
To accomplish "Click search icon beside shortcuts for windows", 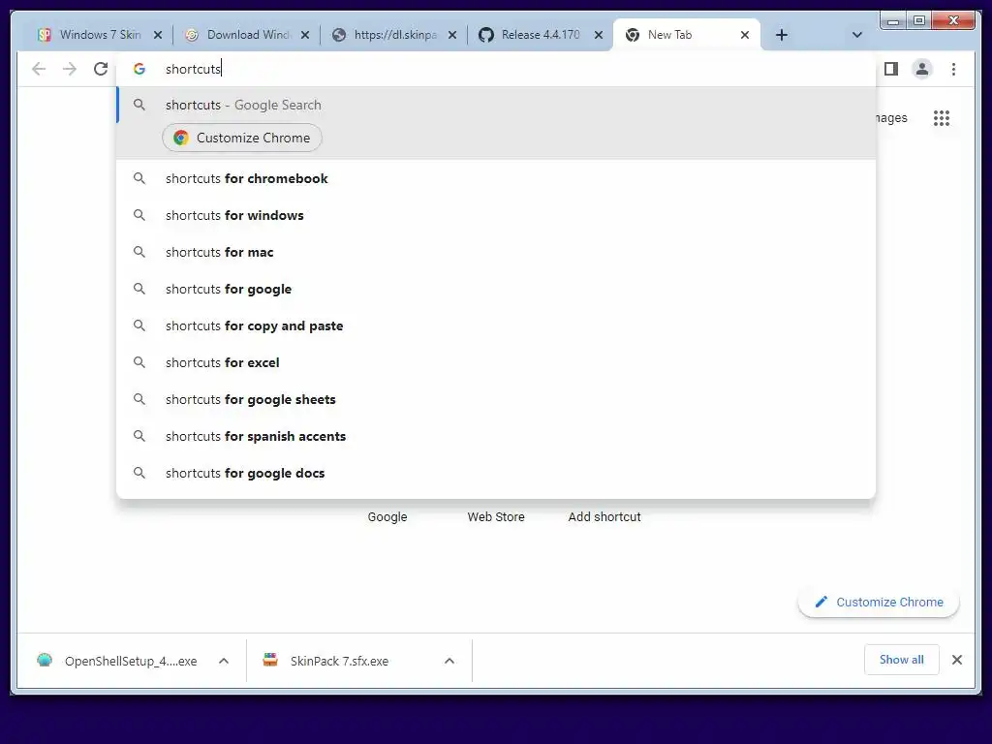I will click(x=139, y=215).
